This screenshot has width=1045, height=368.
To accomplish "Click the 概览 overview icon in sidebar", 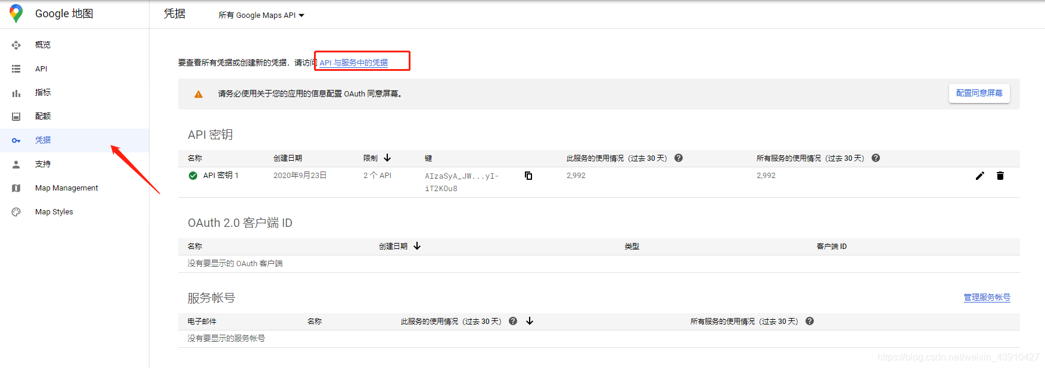I will pos(16,45).
